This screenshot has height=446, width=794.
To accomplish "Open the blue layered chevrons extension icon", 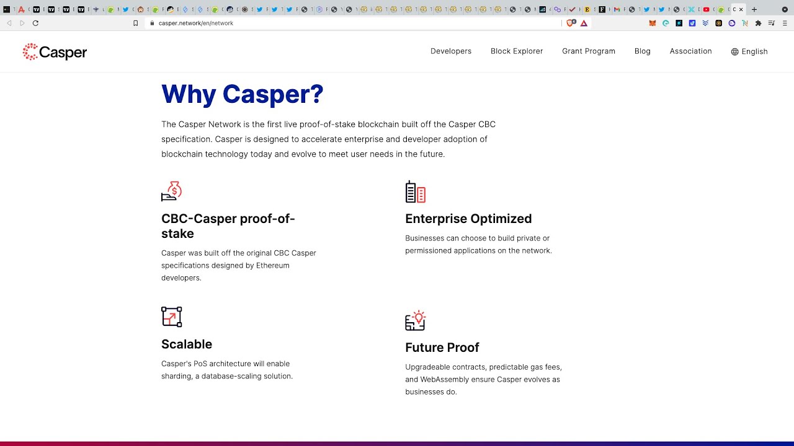I will point(705,23).
